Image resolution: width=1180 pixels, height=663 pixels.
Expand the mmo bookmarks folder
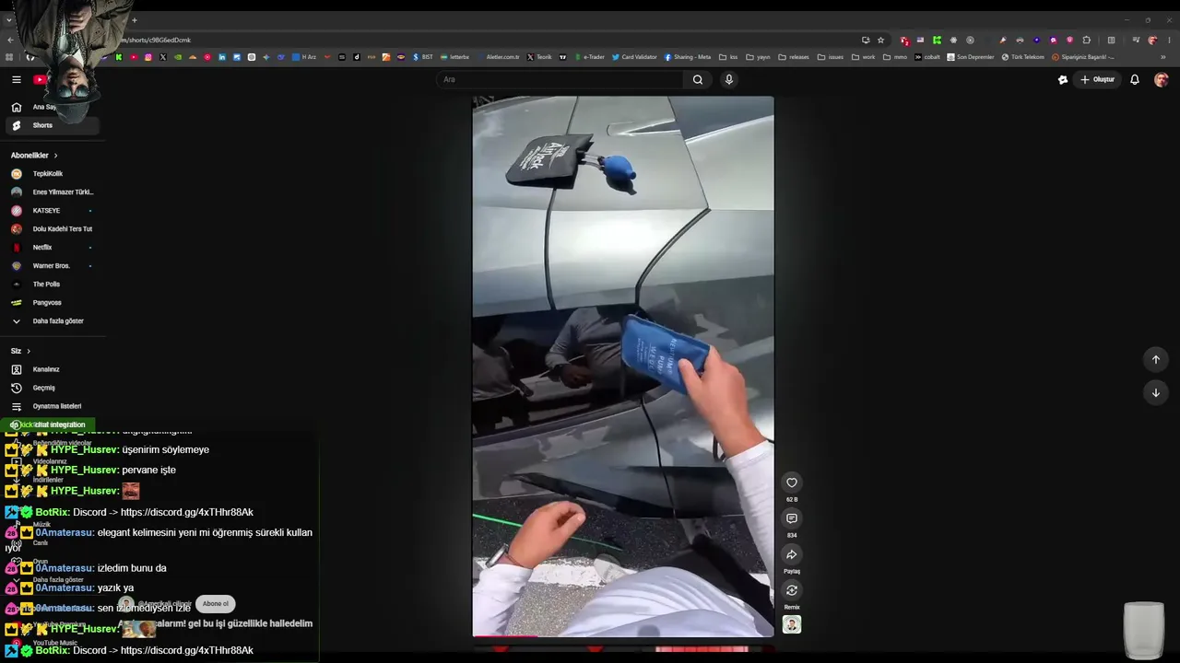coord(895,57)
